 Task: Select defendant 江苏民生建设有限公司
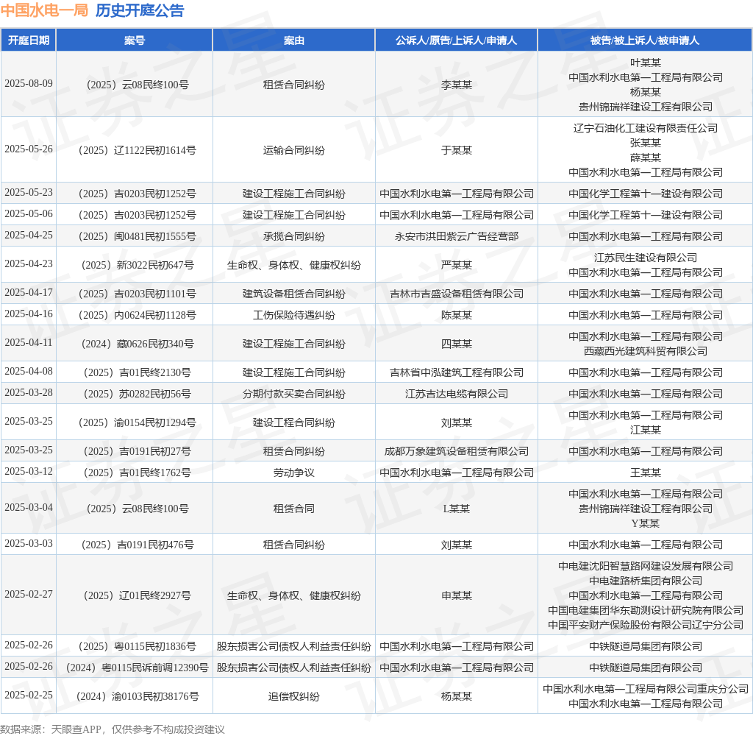point(645,258)
